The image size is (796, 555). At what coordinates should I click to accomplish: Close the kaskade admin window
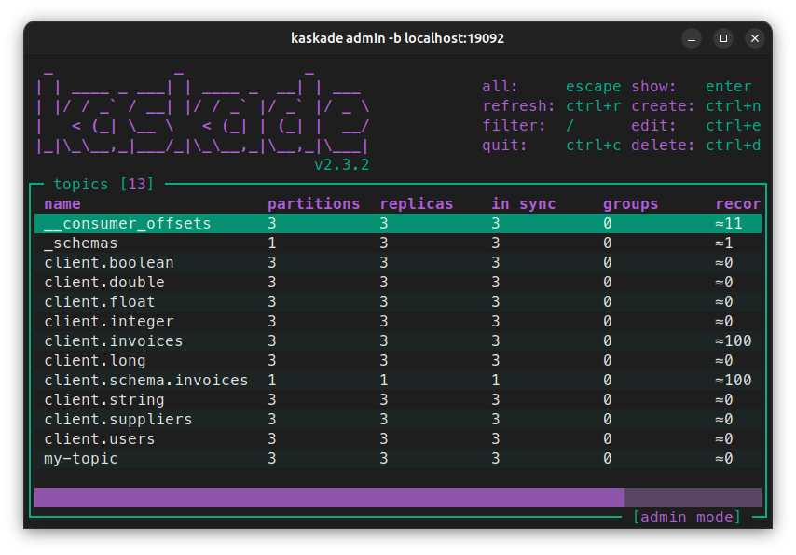tap(755, 38)
